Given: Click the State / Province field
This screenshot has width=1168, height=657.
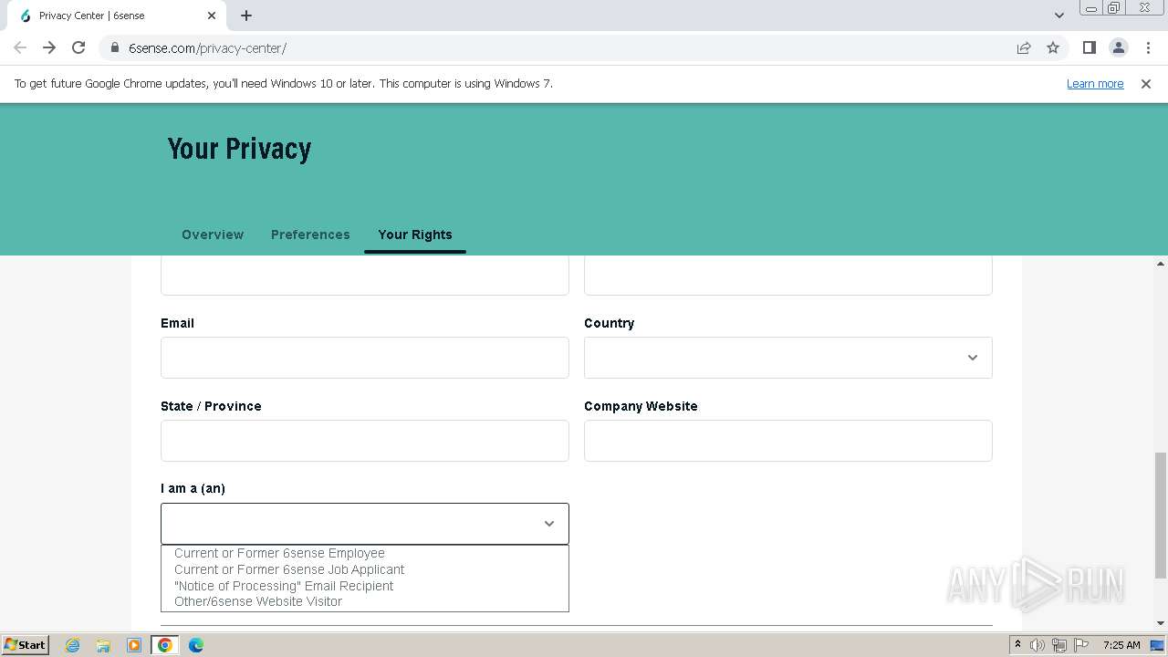Looking at the screenshot, I should click(x=365, y=441).
